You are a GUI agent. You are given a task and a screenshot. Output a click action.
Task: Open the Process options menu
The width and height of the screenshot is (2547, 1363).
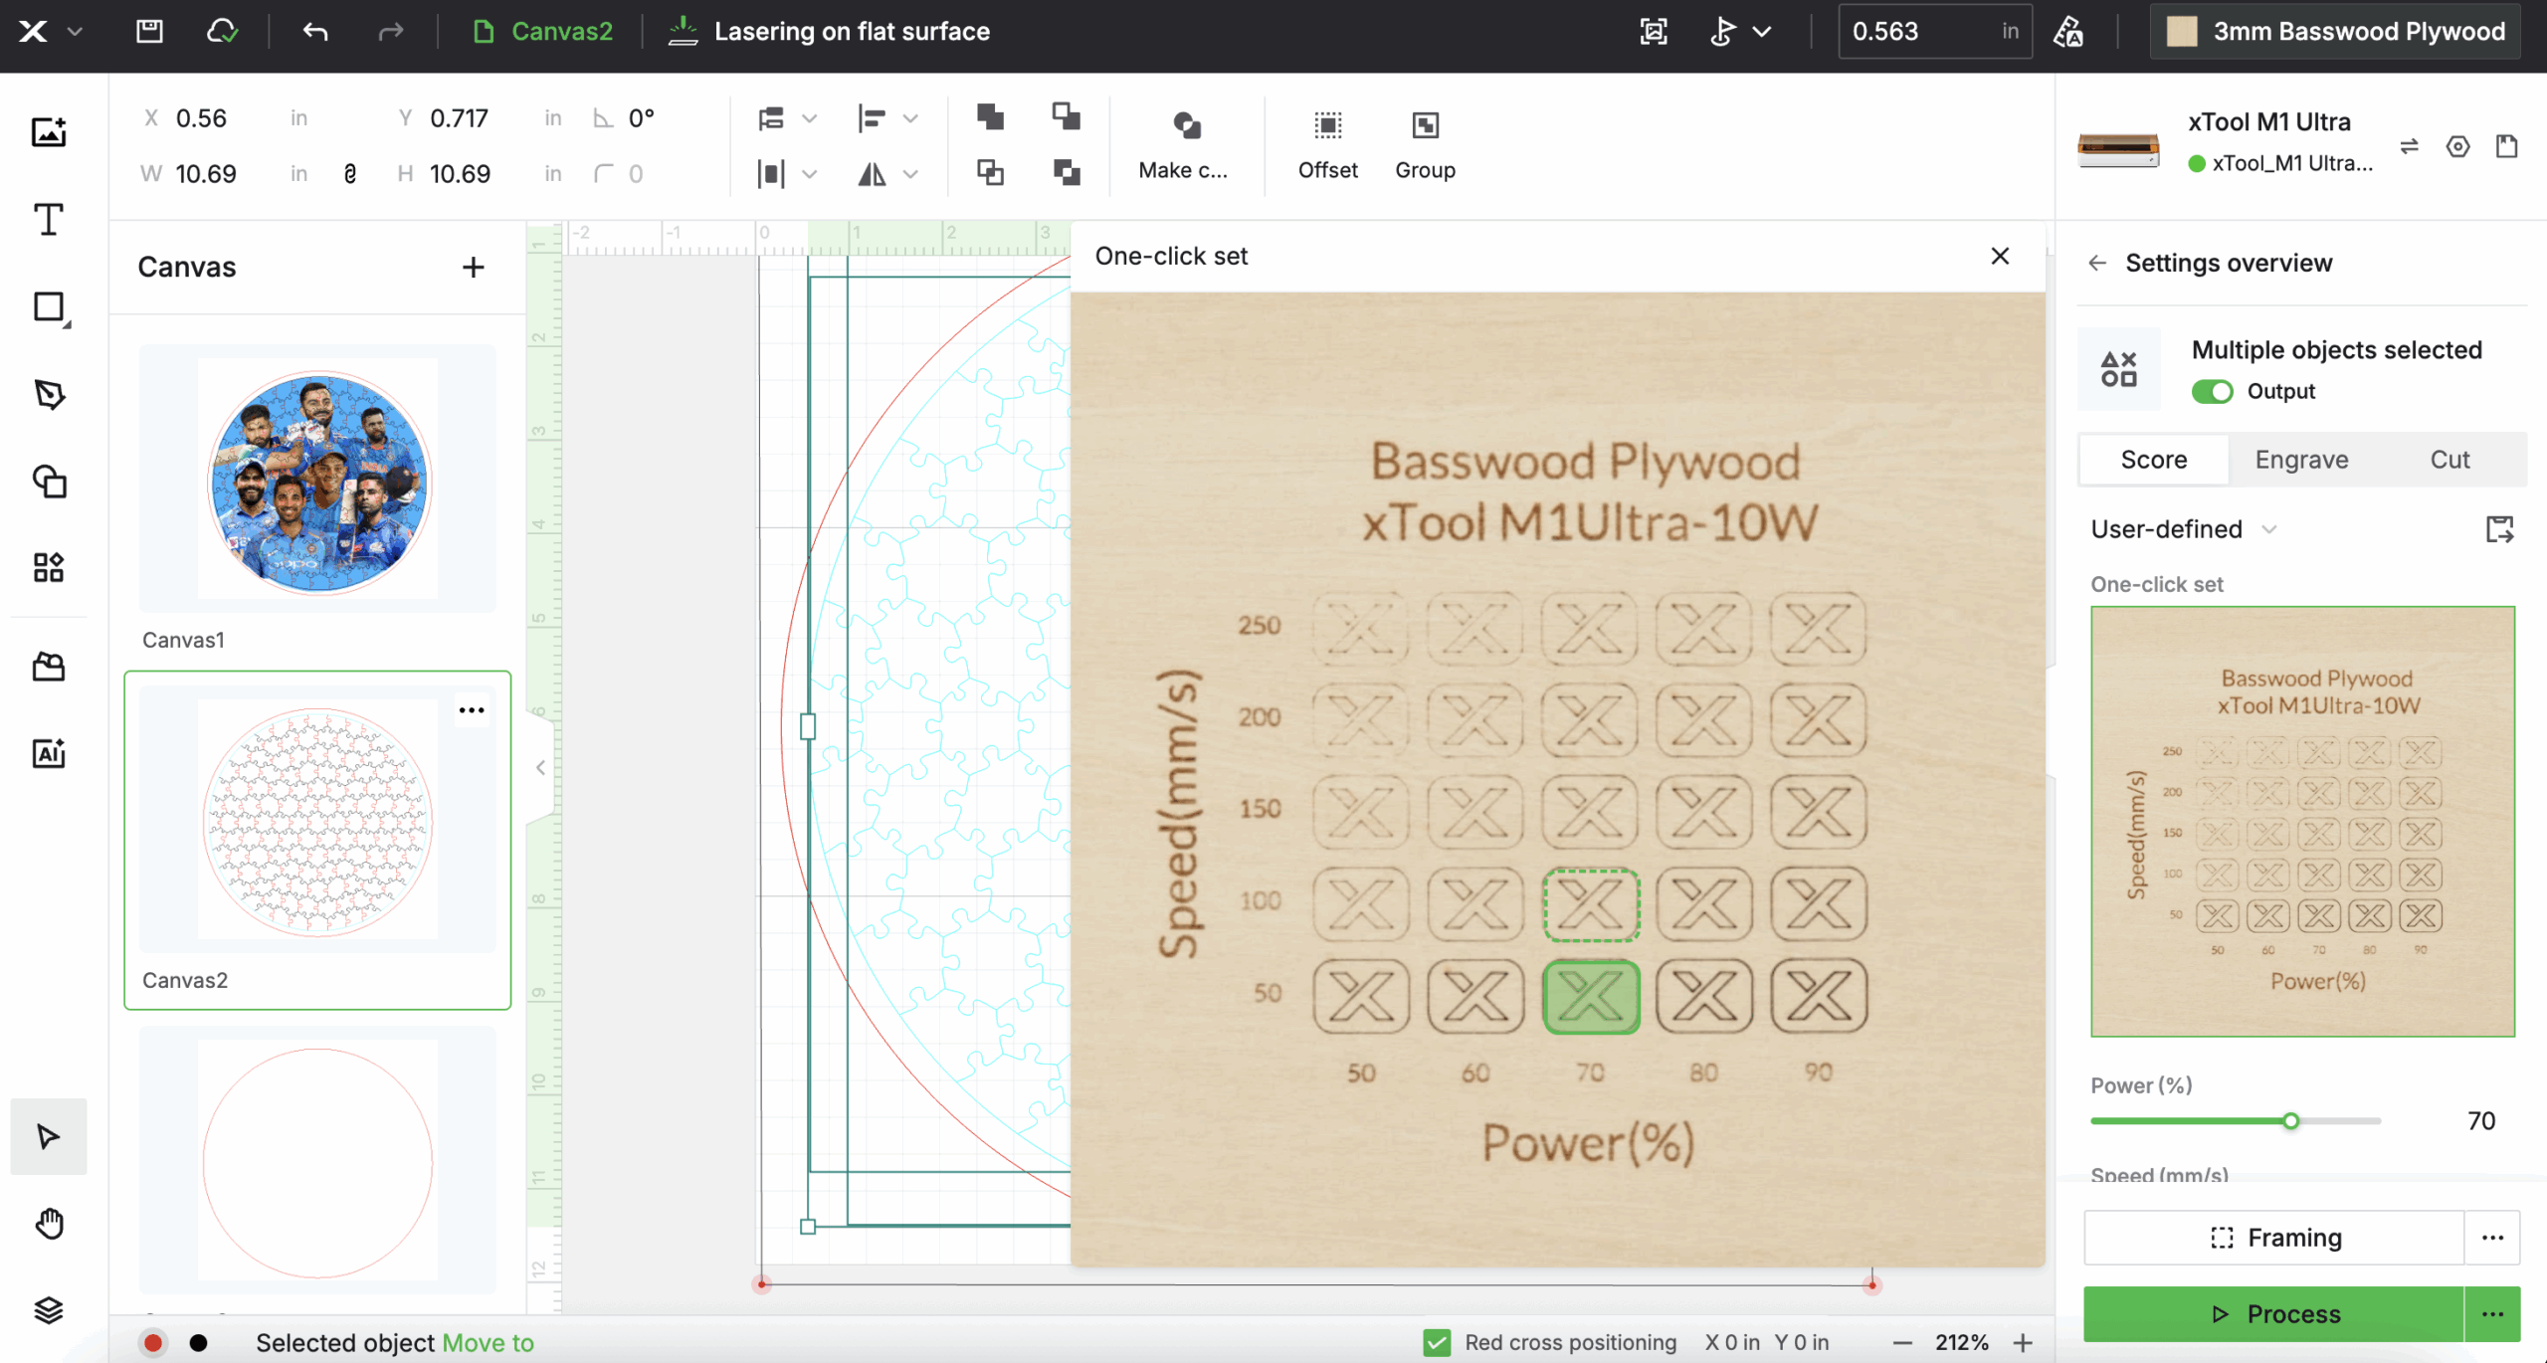click(2491, 1314)
